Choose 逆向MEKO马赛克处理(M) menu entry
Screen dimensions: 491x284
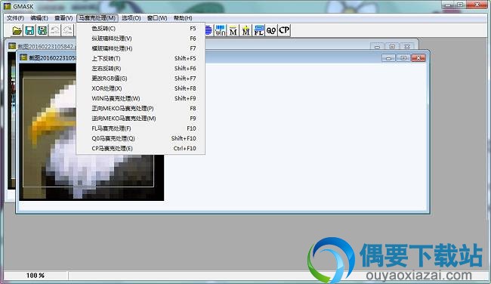point(141,119)
